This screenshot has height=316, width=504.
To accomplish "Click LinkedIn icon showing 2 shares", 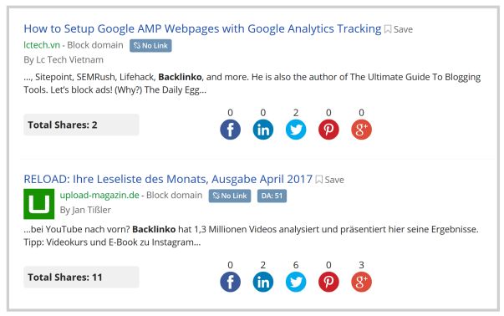I will (x=263, y=282).
